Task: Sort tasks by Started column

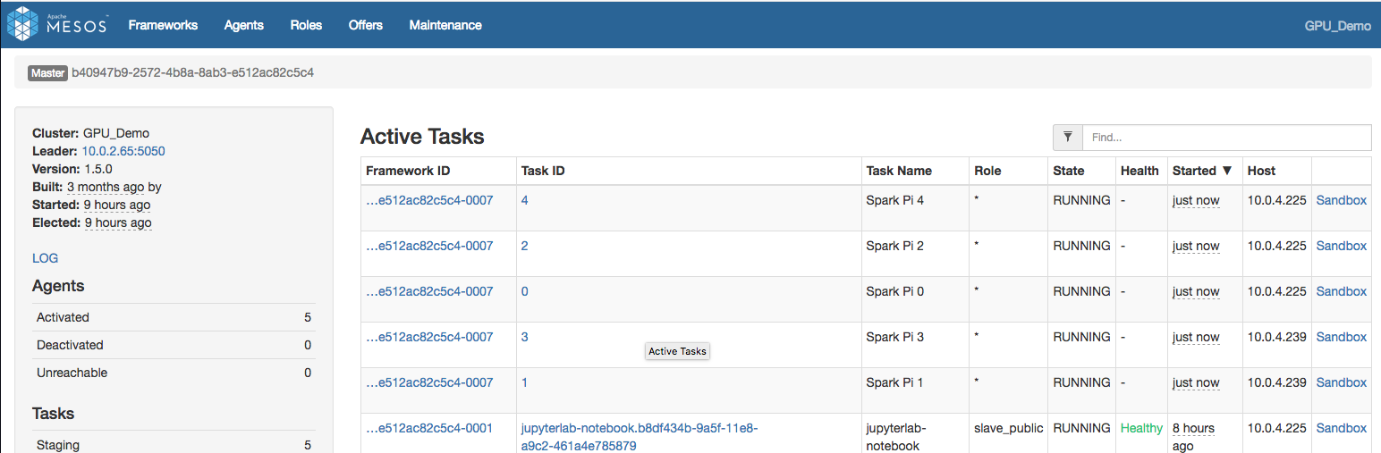Action: 1203,171
